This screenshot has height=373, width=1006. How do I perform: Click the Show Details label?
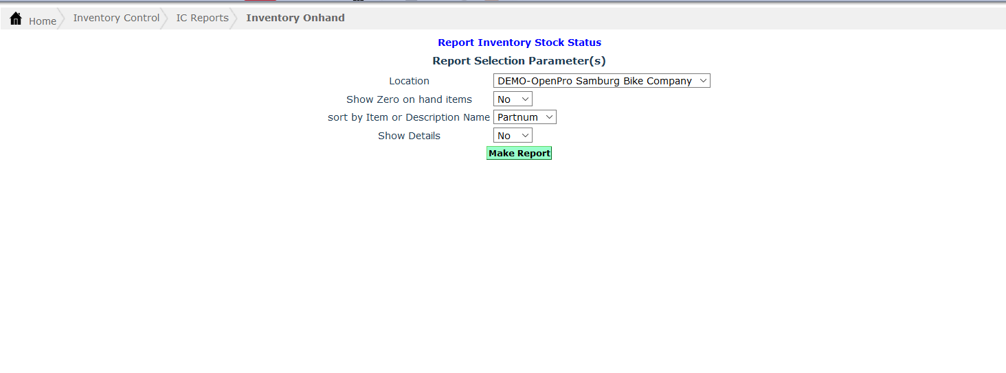(409, 136)
